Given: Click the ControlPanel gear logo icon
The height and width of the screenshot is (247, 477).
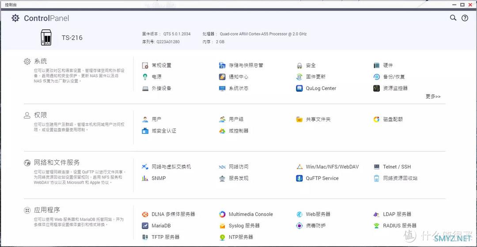Looking at the screenshot, I should pyautogui.click(x=15, y=18).
